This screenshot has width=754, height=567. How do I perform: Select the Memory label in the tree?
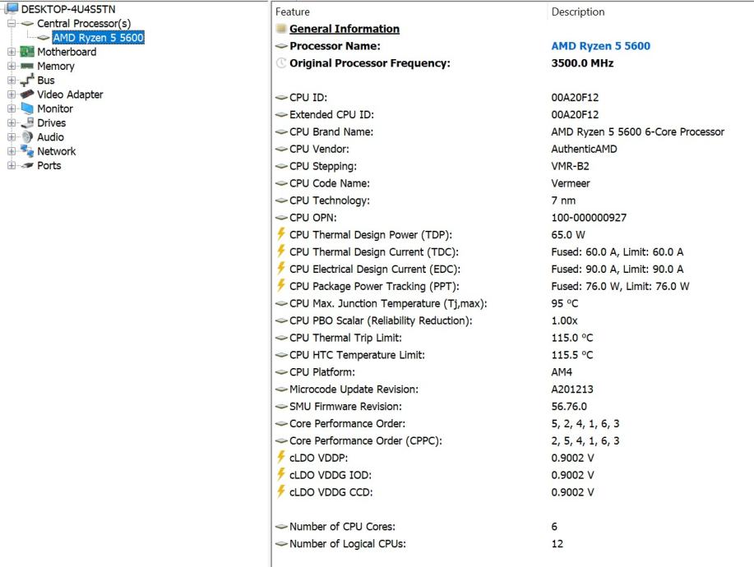(55, 66)
